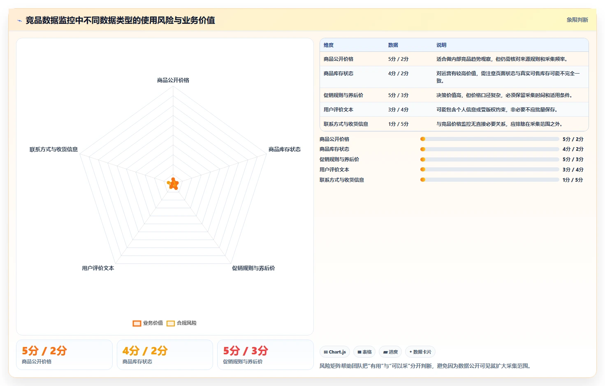Click the description starting 与竞品价格监控无直接必要关系

pyautogui.click(x=500, y=124)
